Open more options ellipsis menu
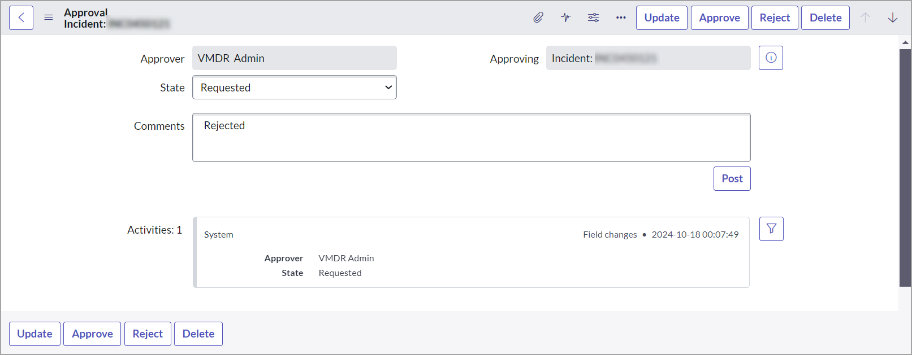 (x=621, y=17)
